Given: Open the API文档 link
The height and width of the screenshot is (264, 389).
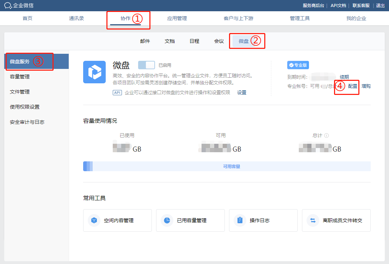Looking at the screenshot, I should tap(338, 5).
